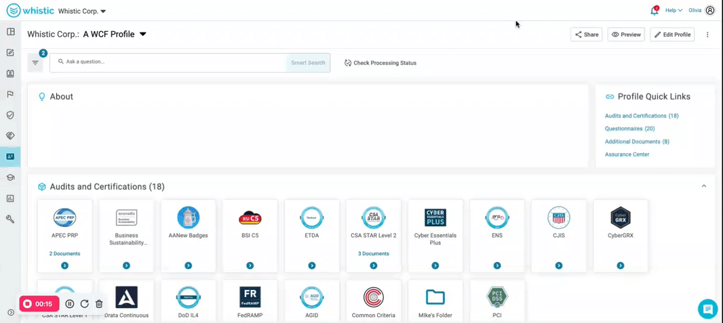
Task: Collapse the Audits and Certifications section
Action: 703,186
